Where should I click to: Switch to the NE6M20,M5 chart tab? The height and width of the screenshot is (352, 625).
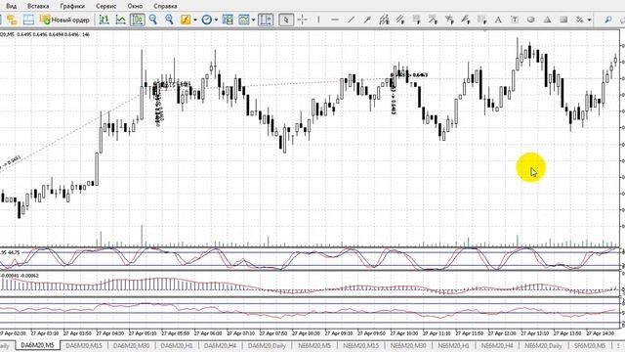[x=314, y=345]
